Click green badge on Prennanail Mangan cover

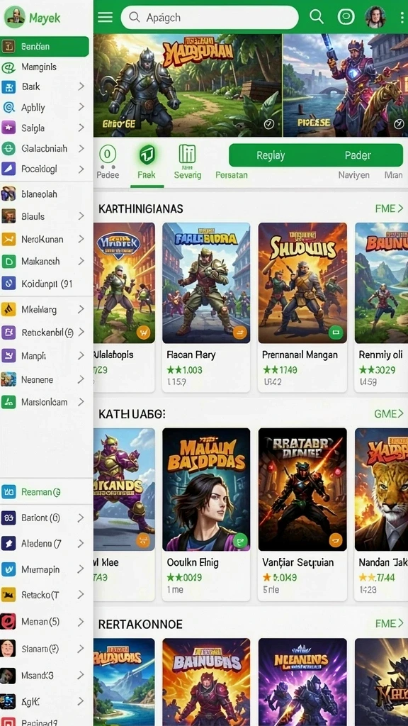pos(336,333)
